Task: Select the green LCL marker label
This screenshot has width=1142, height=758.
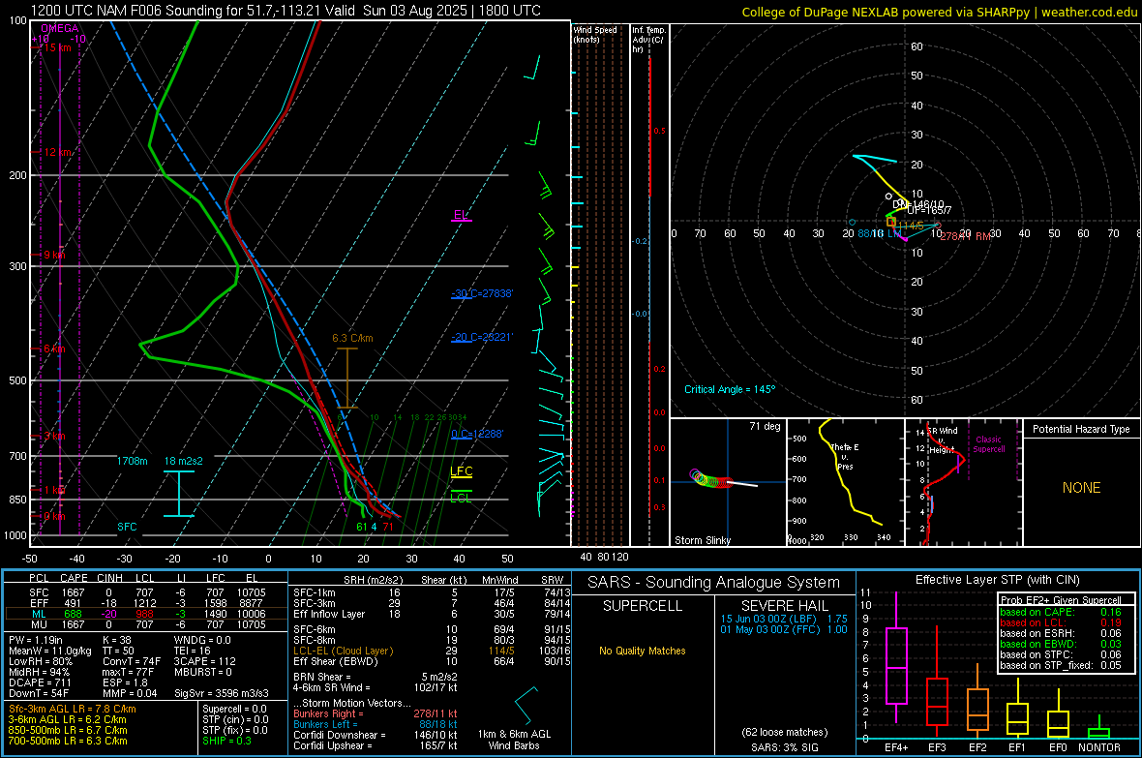Action: tap(461, 498)
